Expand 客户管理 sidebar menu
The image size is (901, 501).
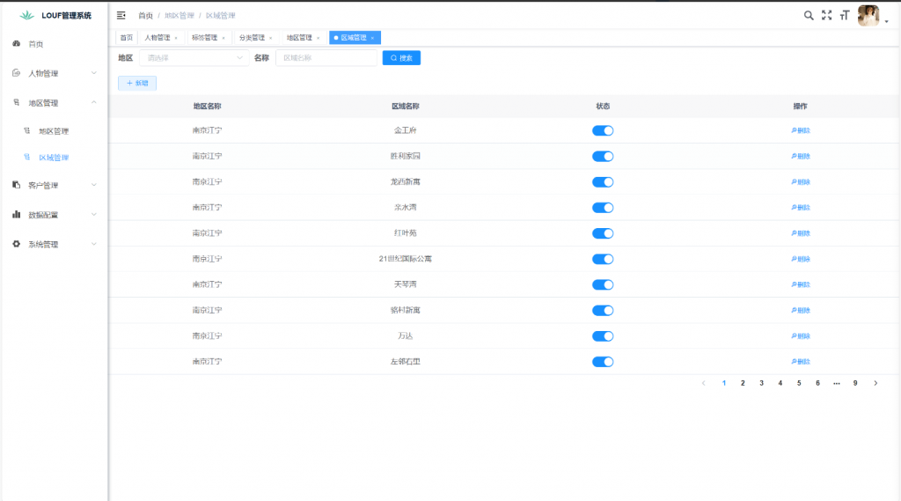pos(55,186)
